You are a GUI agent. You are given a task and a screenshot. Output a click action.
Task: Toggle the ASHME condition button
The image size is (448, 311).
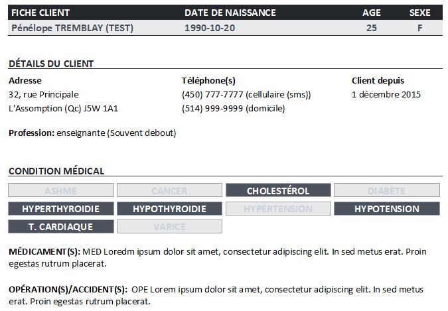click(x=60, y=191)
